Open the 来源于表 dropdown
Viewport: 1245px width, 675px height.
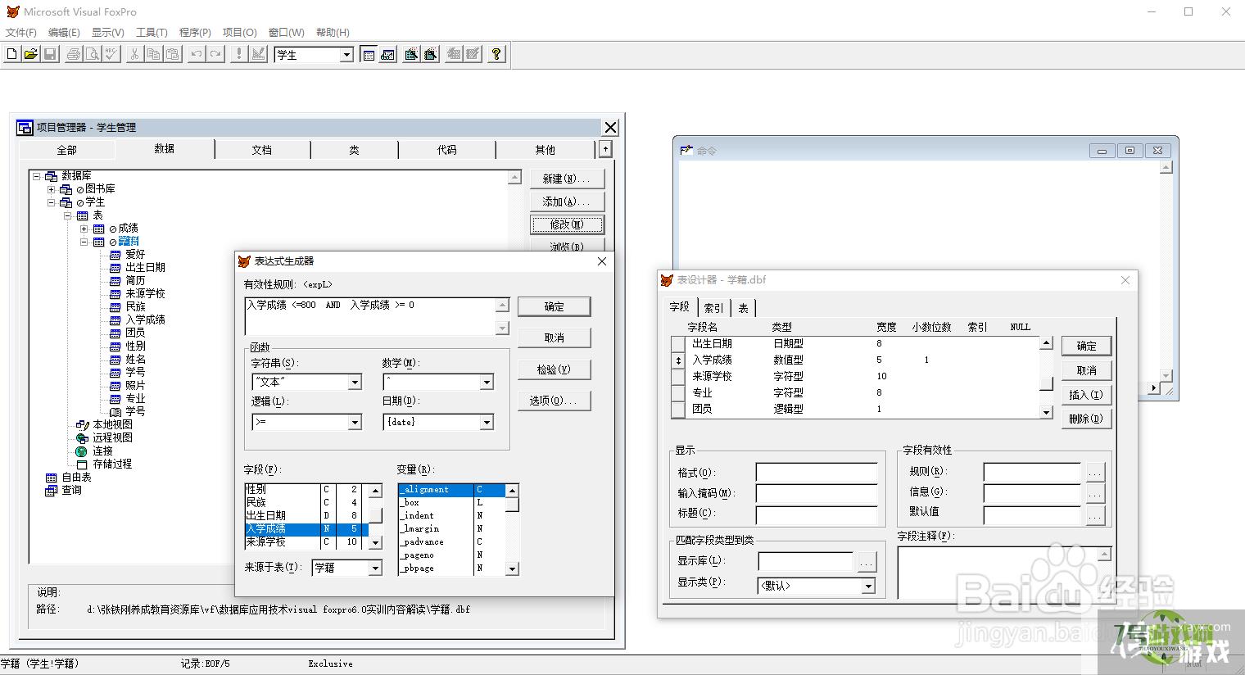pos(375,568)
